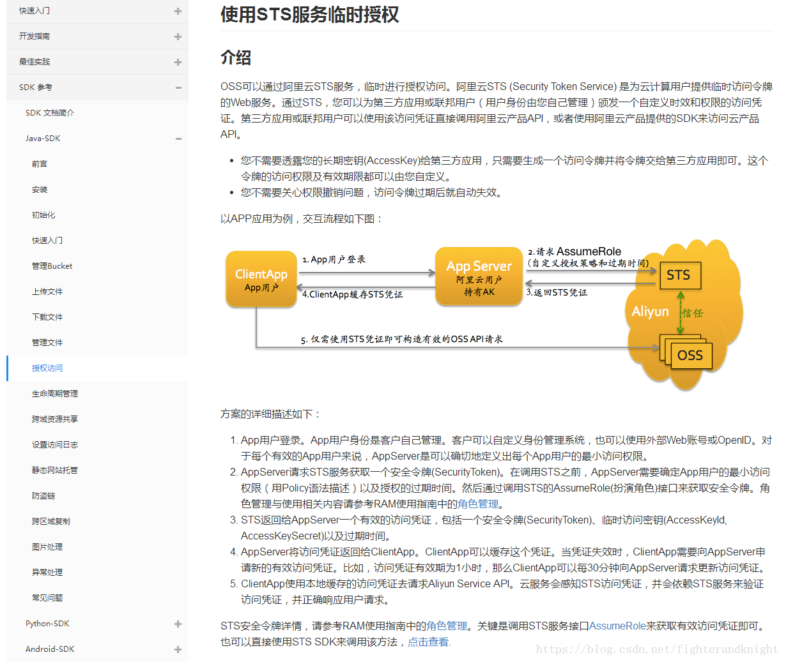Collapse the SDK 参考 section minus icon
The image size is (786, 662).
tap(178, 87)
